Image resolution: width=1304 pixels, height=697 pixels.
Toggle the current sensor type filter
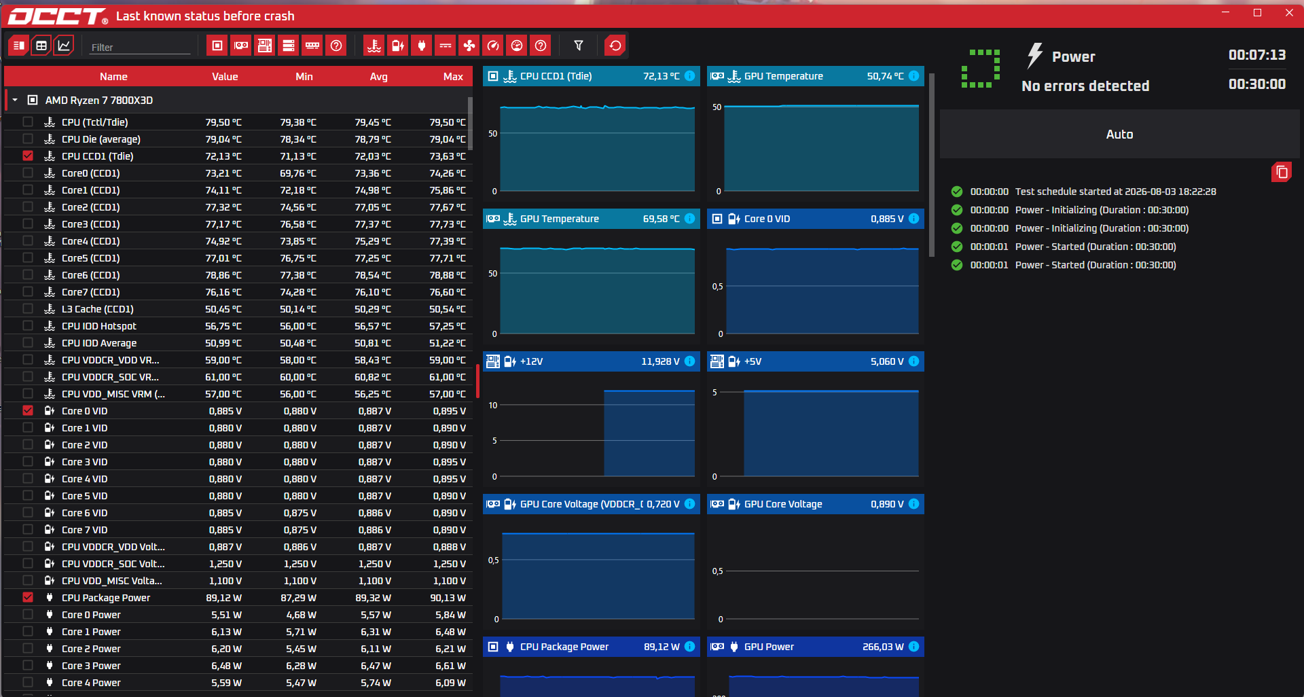pyautogui.click(x=446, y=46)
